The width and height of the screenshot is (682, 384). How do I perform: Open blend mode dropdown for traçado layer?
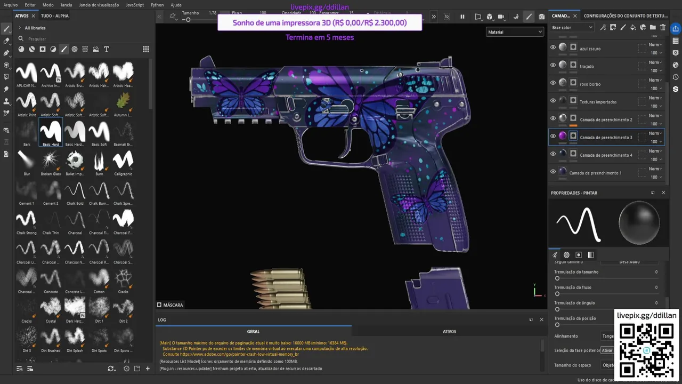[655, 62]
